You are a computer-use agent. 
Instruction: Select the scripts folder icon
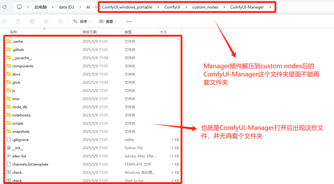coord(9,123)
